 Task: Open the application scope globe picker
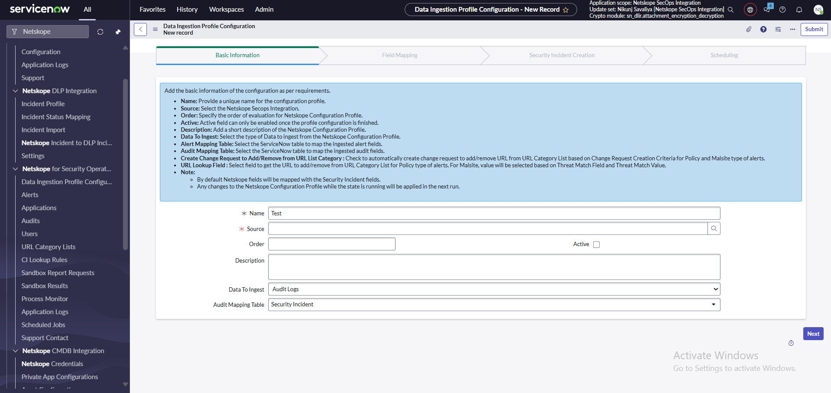pos(750,10)
